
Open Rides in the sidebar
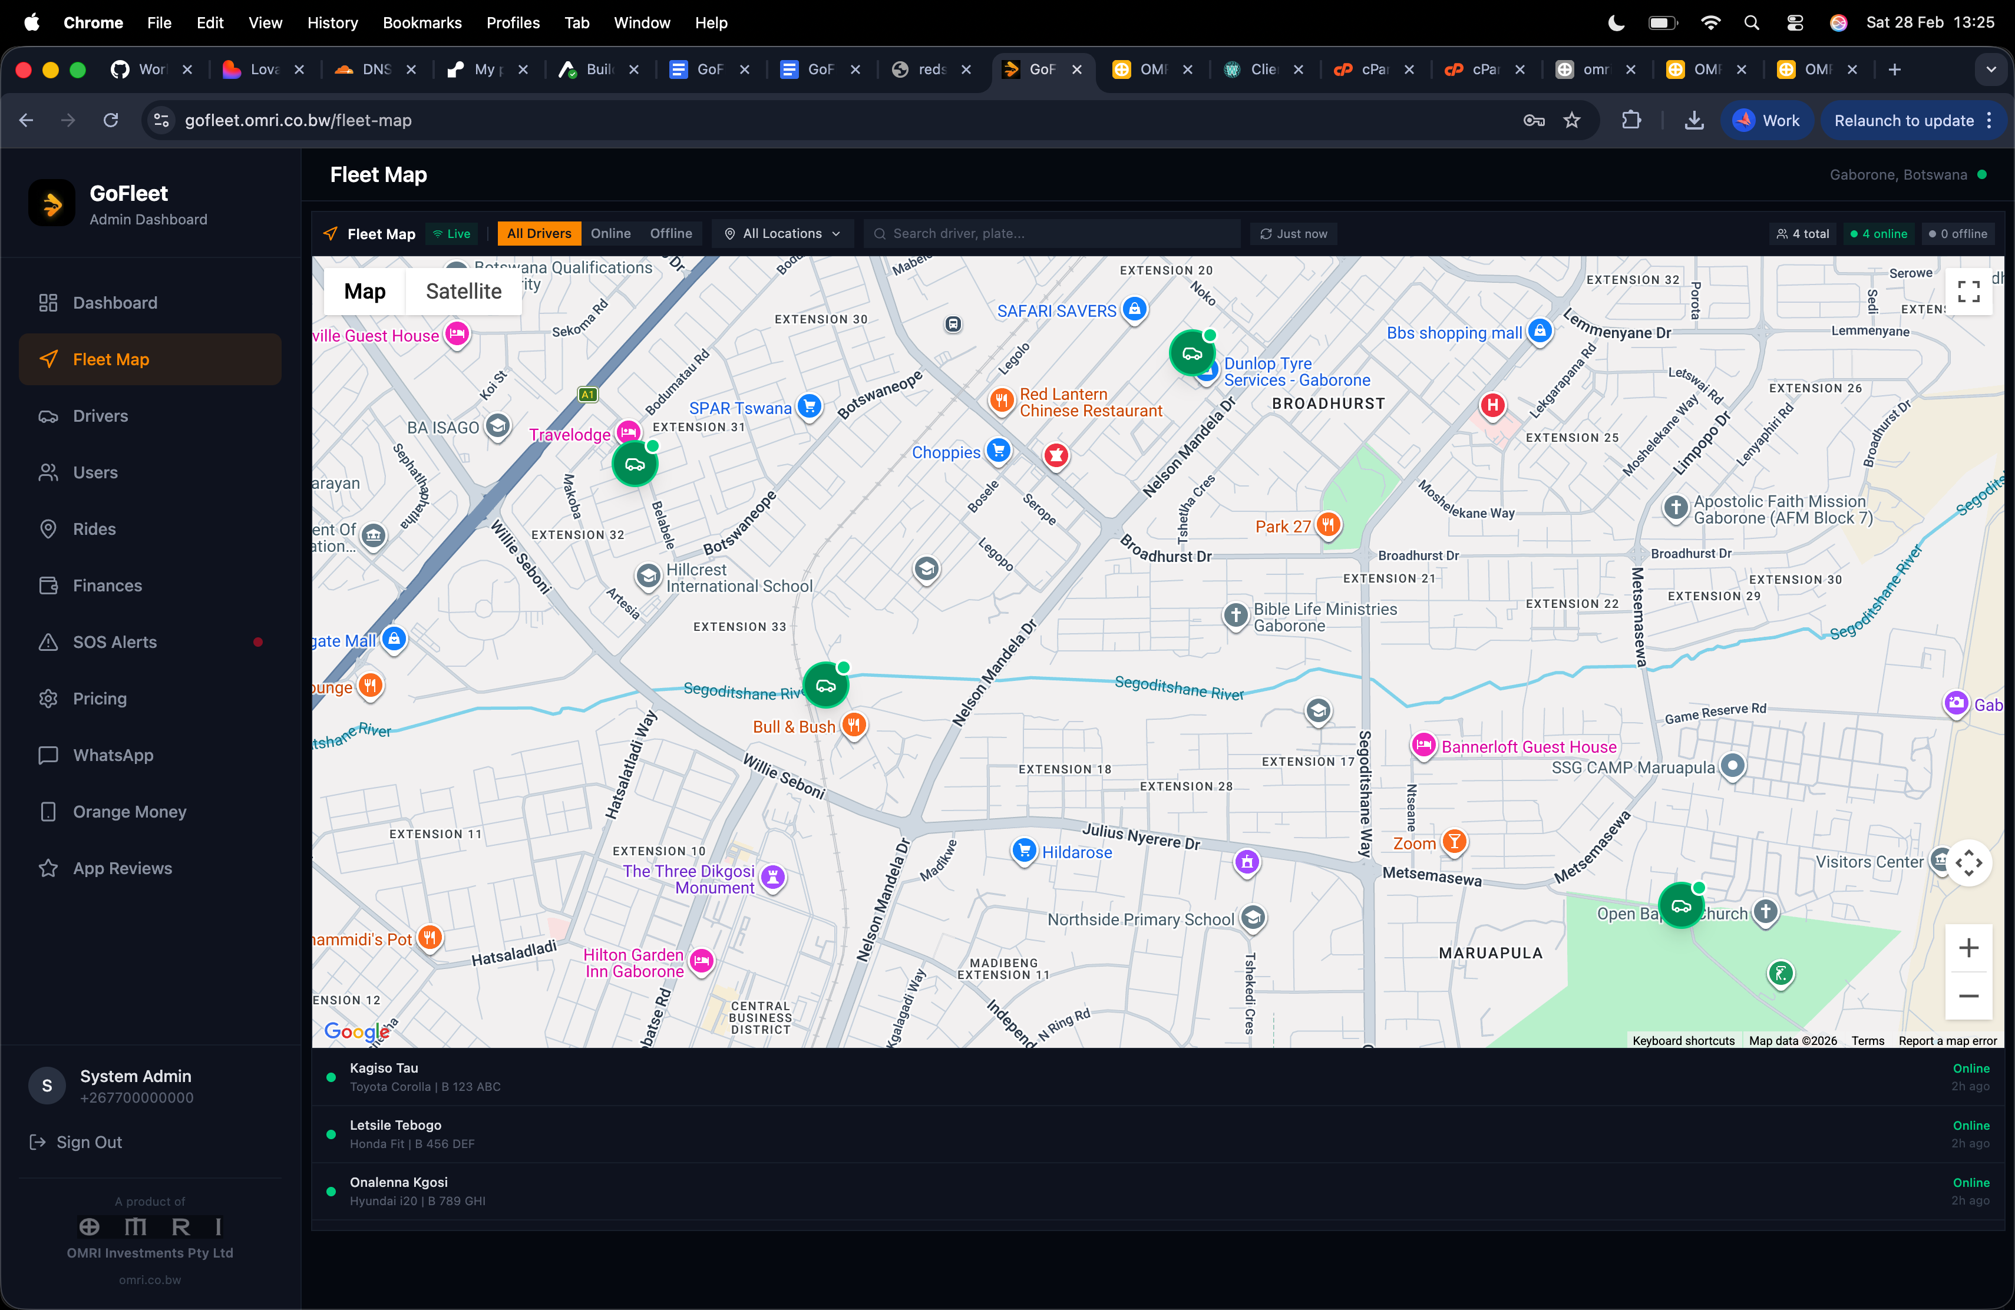(x=150, y=529)
